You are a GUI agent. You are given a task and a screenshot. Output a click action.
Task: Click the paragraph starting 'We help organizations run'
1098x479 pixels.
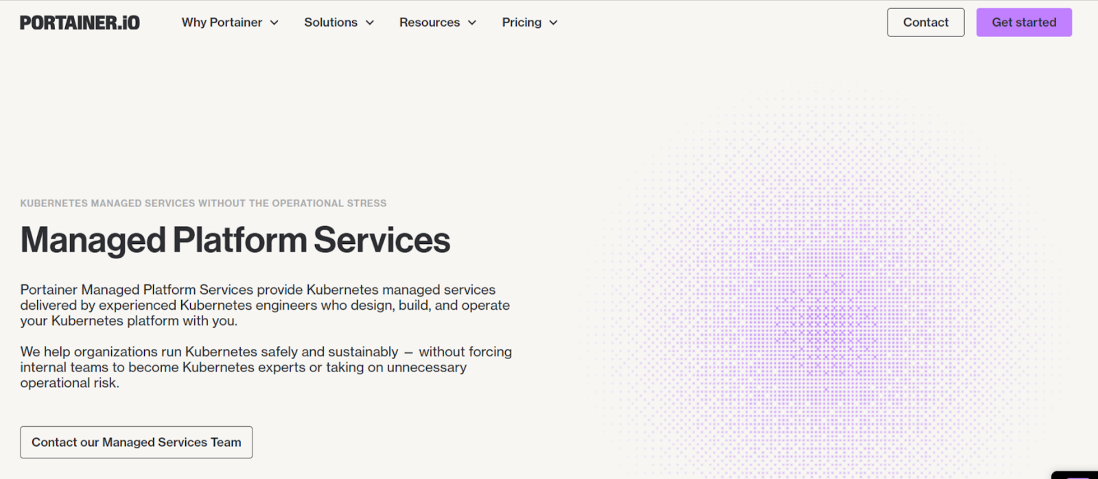(x=266, y=367)
